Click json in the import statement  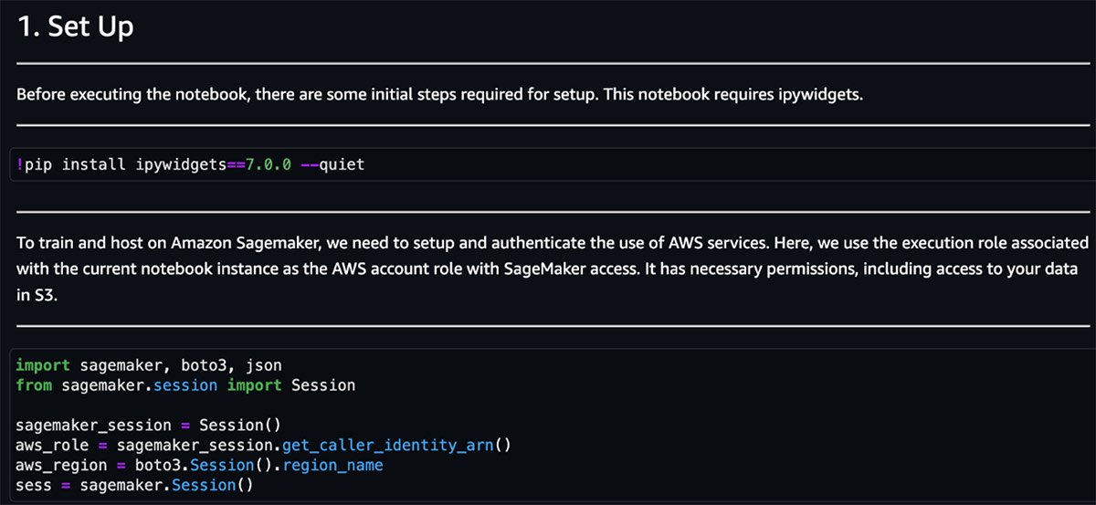coord(238,365)
